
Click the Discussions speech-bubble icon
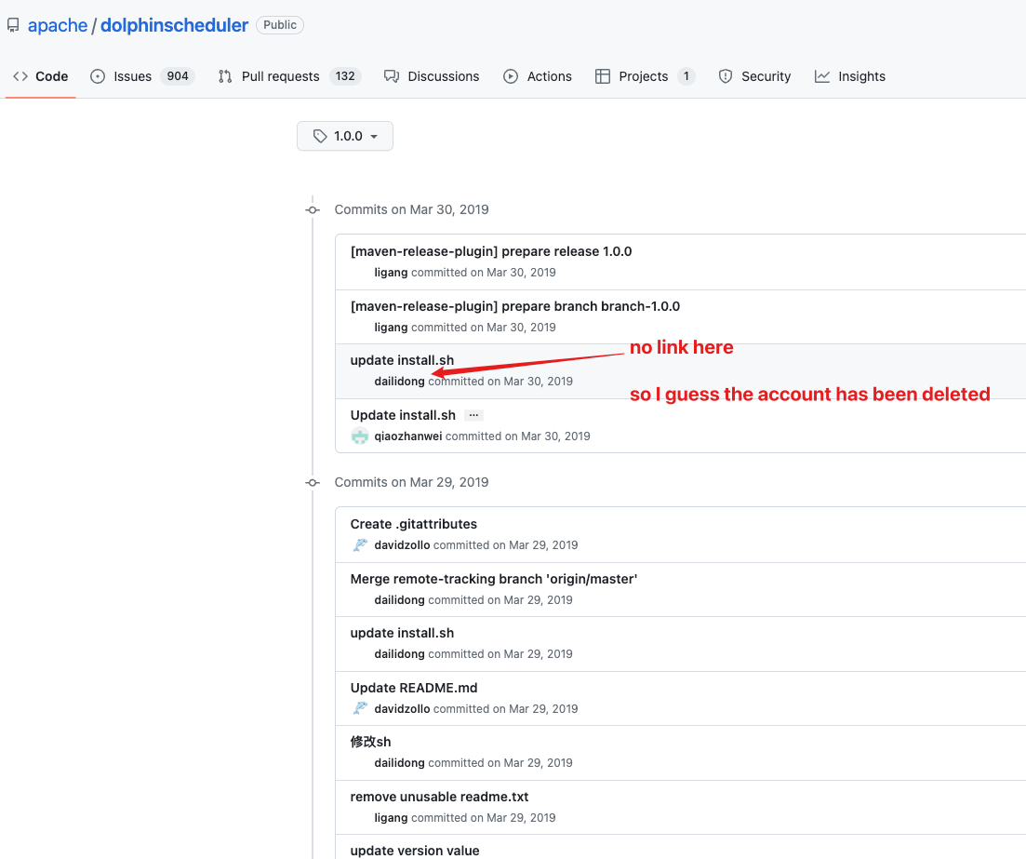(x=392, y=76)
